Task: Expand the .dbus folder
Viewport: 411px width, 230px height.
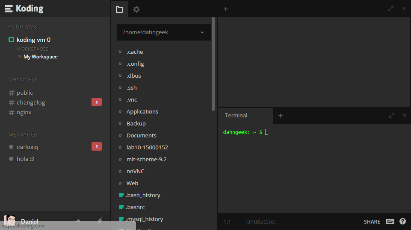Action: click(121, 76)
